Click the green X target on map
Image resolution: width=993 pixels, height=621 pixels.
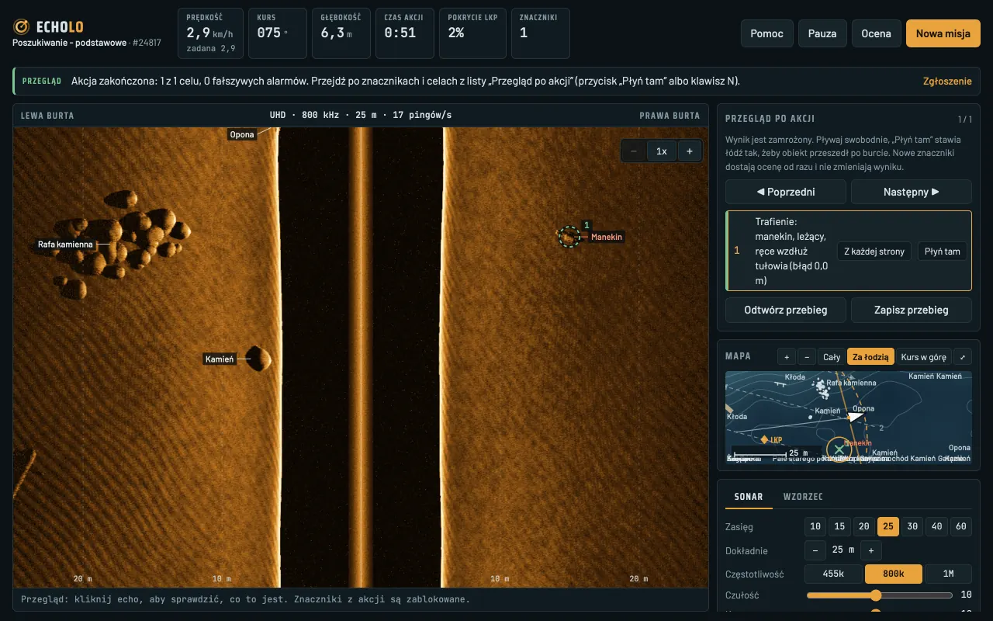tap(839, 450)
